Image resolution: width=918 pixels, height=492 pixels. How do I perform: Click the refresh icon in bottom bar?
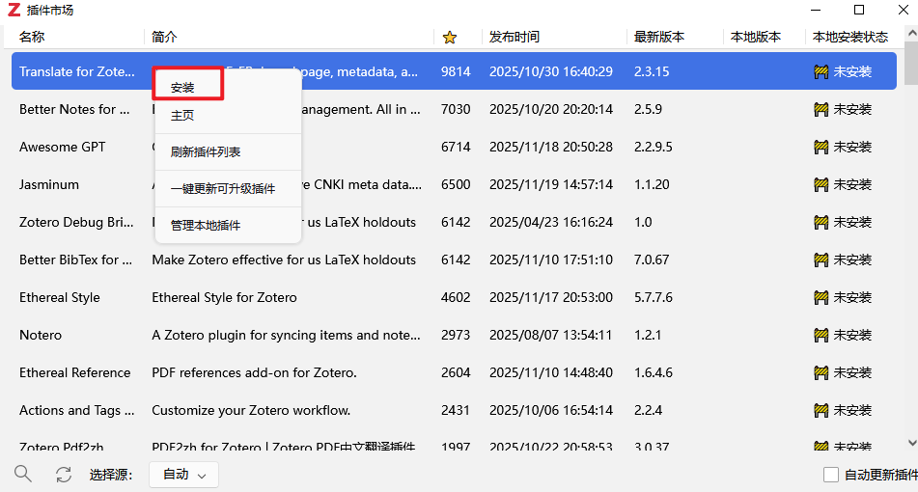[64, 475]
